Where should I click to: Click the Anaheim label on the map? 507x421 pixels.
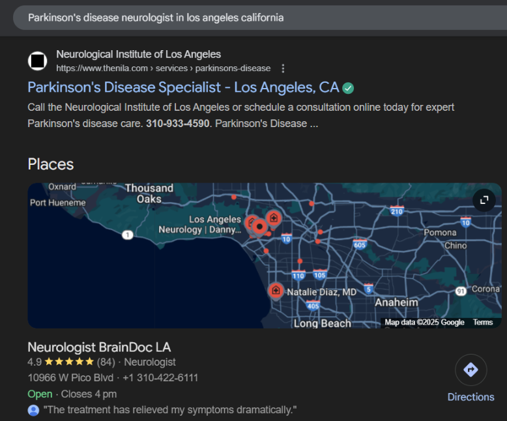coord(396,302)
